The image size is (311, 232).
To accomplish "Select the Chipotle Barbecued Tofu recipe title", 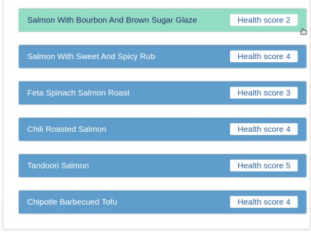I will pos(72,202).
